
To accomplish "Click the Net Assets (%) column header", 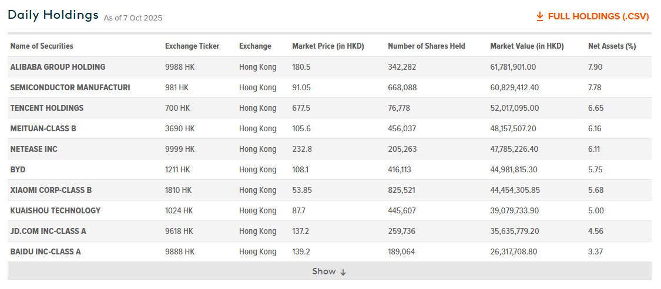I will point(612,46).
